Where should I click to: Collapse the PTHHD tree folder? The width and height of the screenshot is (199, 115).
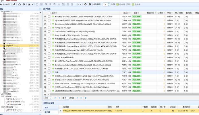pyautogui.click(x=3, y=96)
